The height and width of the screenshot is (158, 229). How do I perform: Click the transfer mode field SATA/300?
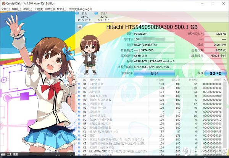pos(154,50)
